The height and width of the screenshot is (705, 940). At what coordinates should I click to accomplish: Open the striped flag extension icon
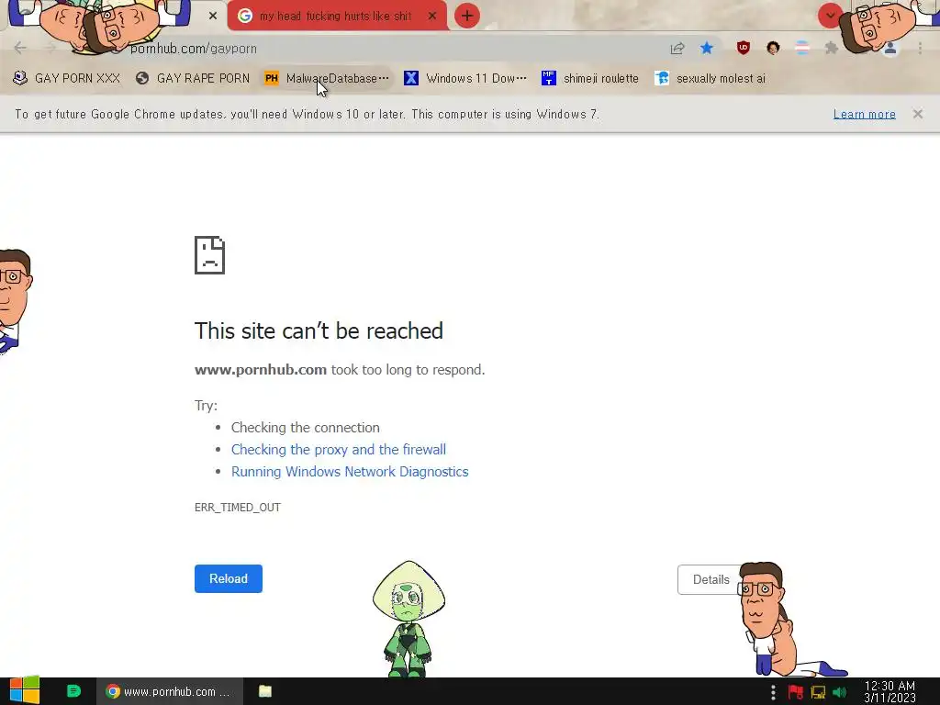click(x=802, y=48)
